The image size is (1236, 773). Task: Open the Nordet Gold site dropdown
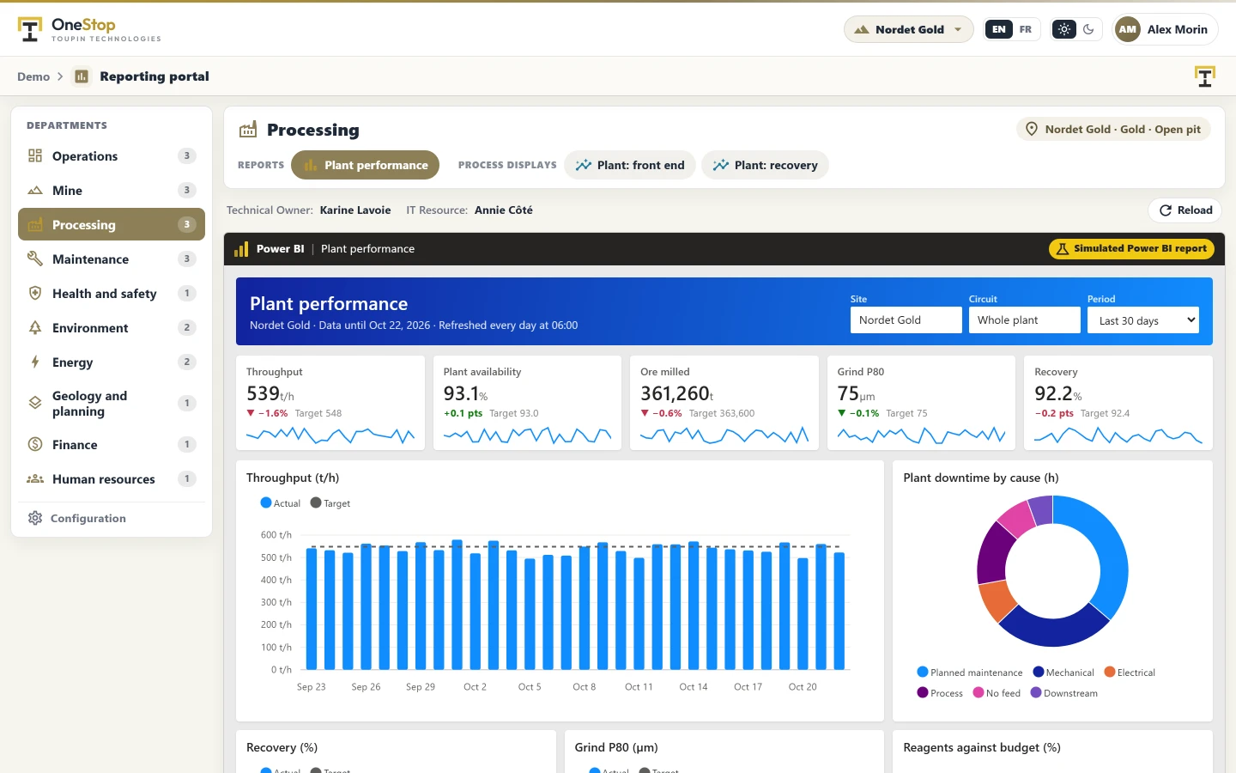click(909, 29)
